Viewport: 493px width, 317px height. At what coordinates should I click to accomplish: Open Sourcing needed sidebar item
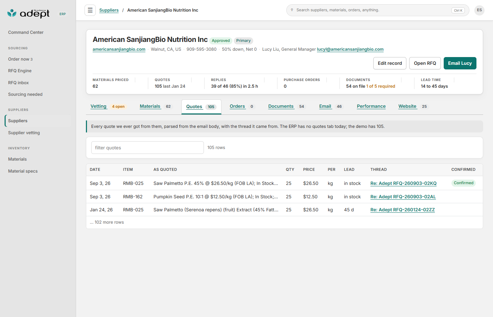coord(25,94)
